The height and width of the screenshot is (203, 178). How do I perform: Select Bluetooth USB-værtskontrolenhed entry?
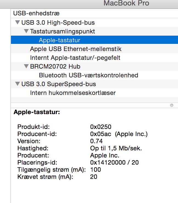pyautogui.click(x=88, y=75)
